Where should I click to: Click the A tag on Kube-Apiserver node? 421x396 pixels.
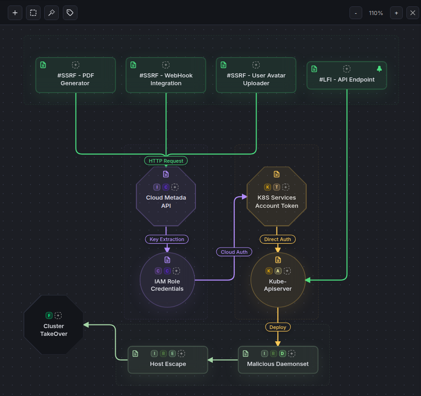[278, 271]
